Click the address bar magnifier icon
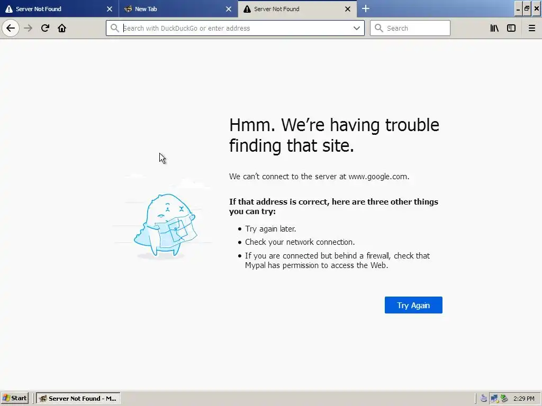This screenshot has width=542, height=406. coord(114,28)
